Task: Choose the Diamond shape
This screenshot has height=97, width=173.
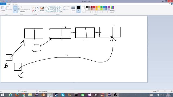Action: (x=49, y=9)
